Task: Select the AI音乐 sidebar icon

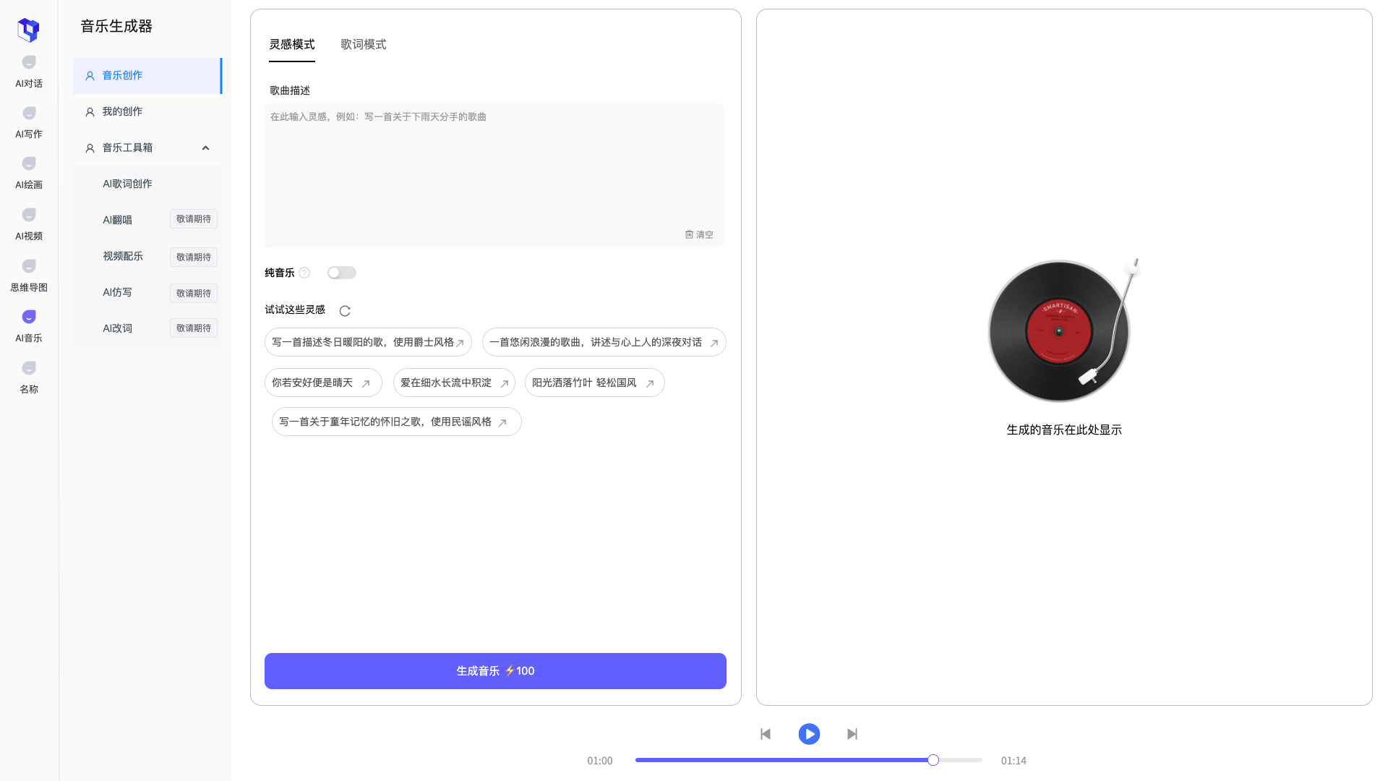Action: tap(28, 326)
